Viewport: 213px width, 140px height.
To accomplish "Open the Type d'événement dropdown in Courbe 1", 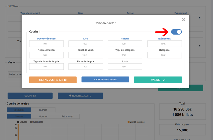I will pyautogui.click(x=46, y=44).
